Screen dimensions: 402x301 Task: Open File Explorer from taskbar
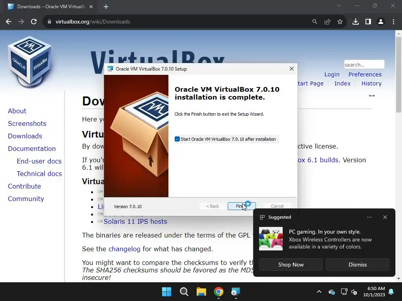click(x=201, y=292)
